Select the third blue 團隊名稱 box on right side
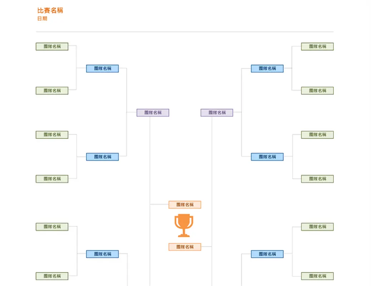Image resolution: width=371 pixels, height=286 pixels. (x=267, y=254)
